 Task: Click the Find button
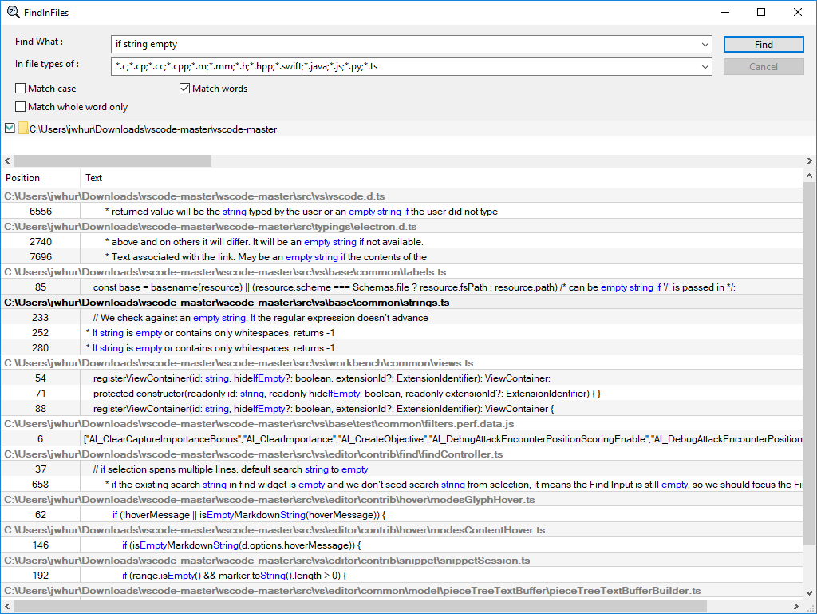pyautogui.click(x=764, y=44)
